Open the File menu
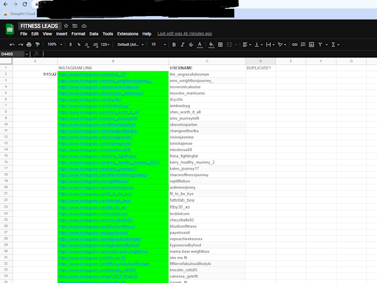 pos(24,34)
